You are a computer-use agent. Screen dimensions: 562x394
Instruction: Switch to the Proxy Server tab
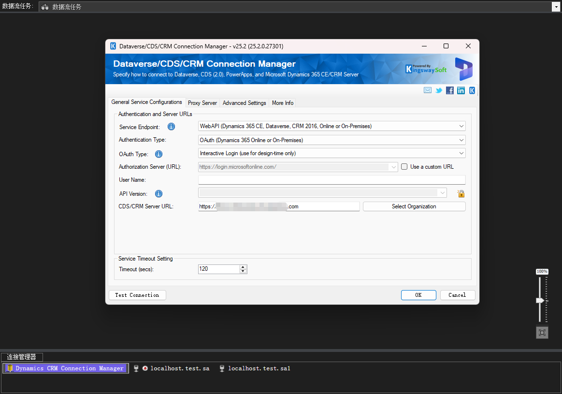202,103
